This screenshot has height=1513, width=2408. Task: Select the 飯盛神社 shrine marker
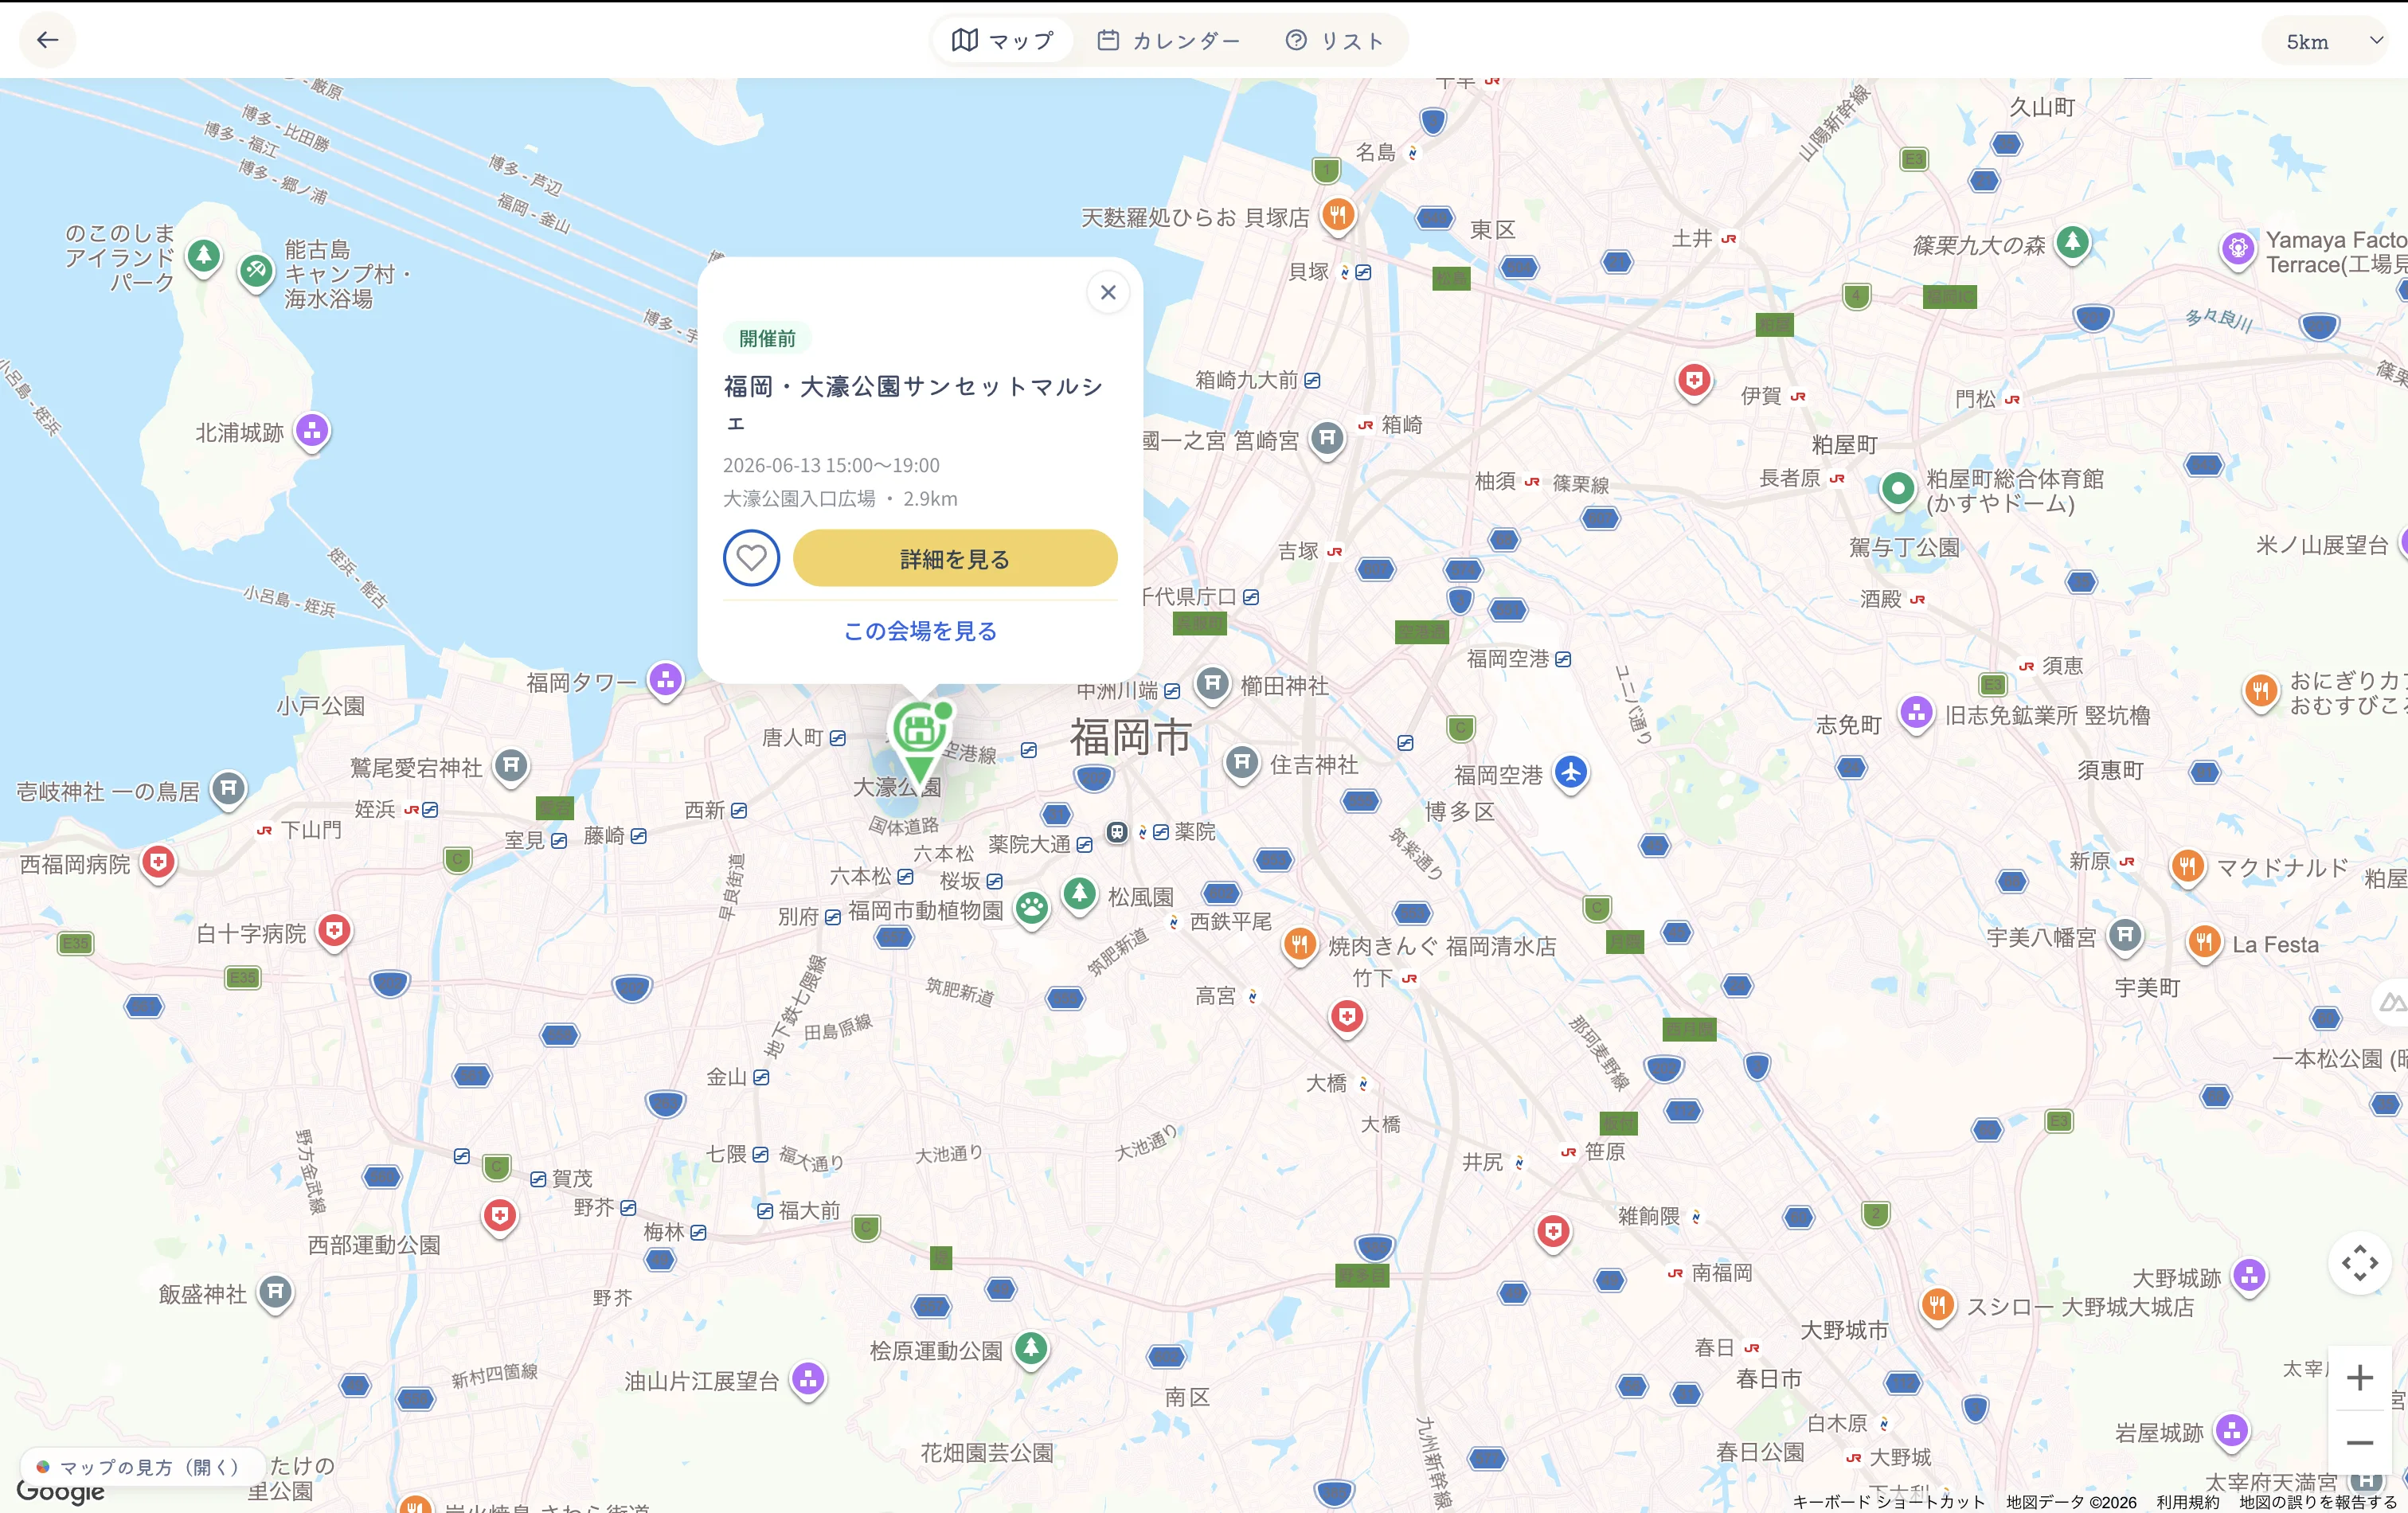(276, 1293)
